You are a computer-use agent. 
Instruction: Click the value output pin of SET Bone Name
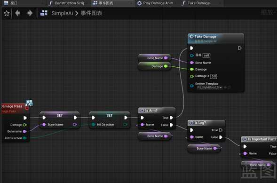75,125
